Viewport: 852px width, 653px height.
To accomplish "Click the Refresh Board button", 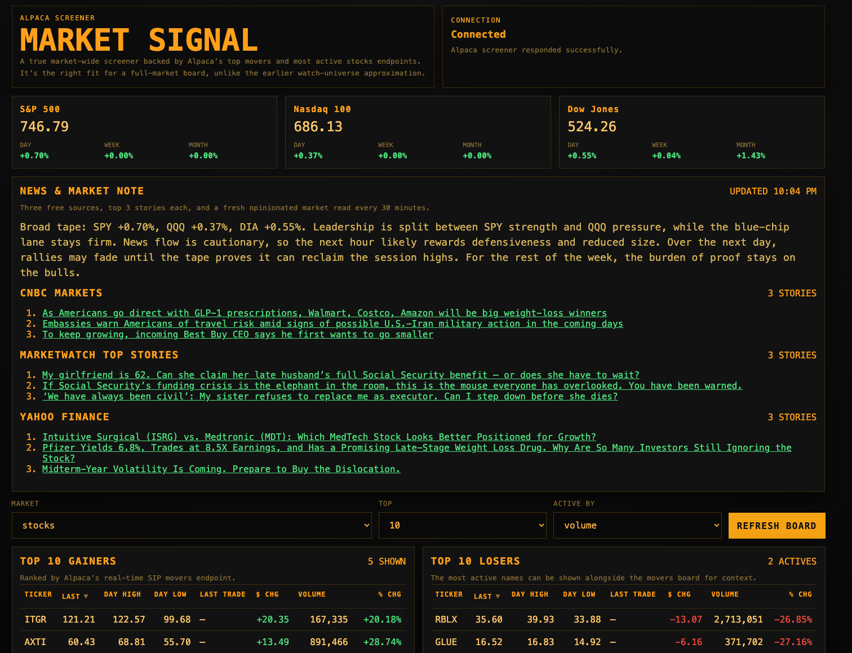I will (776, 526).
